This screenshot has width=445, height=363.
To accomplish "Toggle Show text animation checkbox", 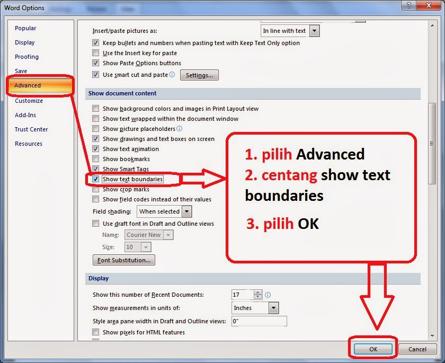I will pyautogui.click(x=96, y=149).
